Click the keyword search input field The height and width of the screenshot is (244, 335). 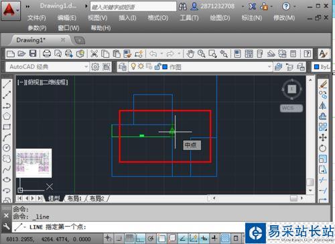[x=133, y=7]
